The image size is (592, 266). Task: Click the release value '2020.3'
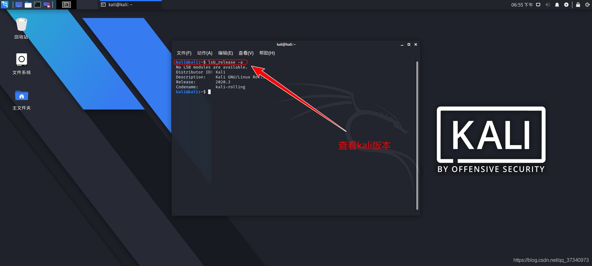click(x=223, y=82)
